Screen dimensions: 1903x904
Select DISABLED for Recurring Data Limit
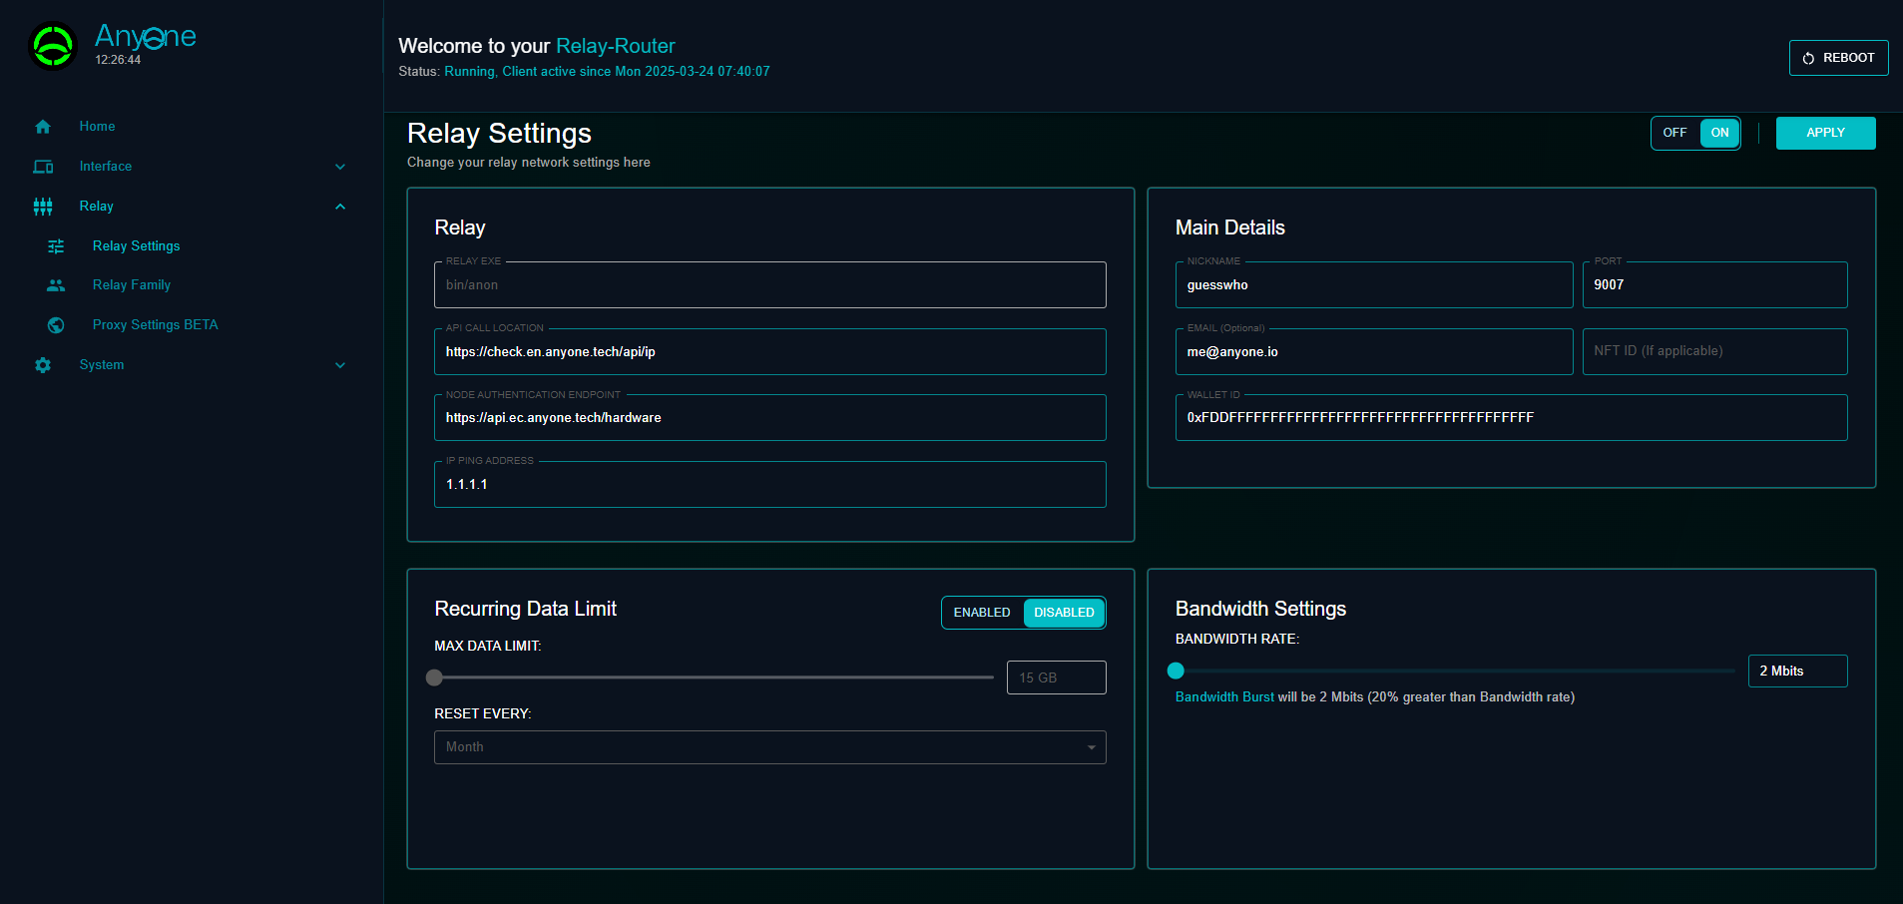tap(1064, 613)
